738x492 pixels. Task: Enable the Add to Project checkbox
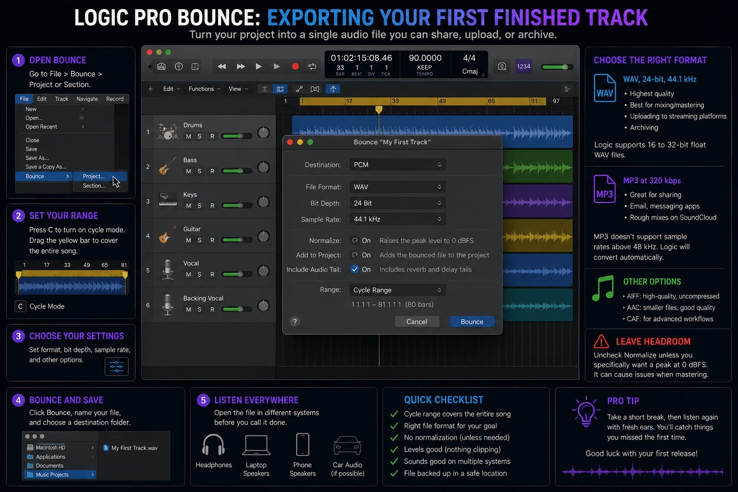pyautogui.click(x=355, y=255)
